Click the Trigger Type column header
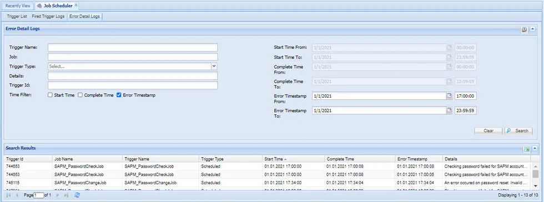The image size is (544, 202). pyautogui.click(x=230, y=159)
